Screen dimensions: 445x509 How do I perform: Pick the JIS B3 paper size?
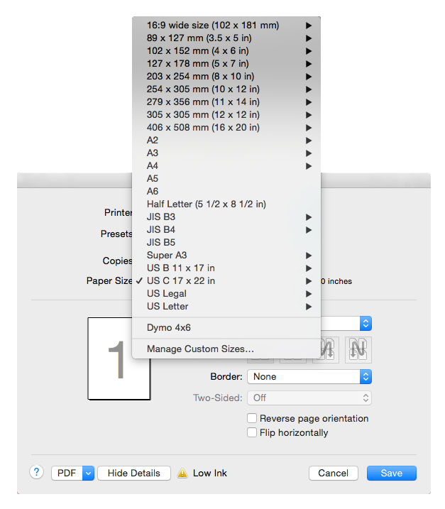point(226,217)
